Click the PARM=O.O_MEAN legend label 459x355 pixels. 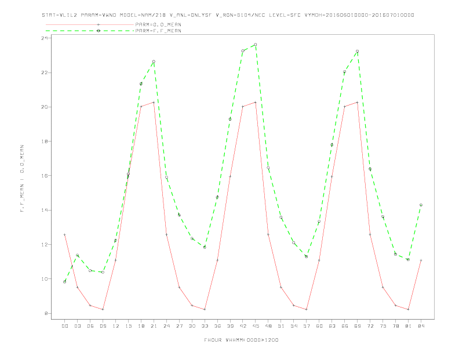(158, 24)
